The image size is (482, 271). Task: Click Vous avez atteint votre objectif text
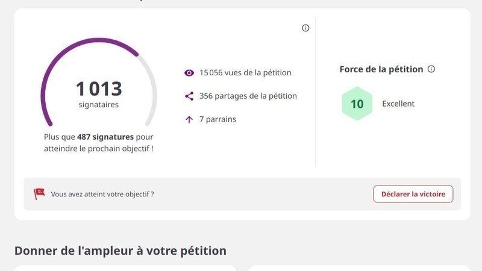[102, 194]
